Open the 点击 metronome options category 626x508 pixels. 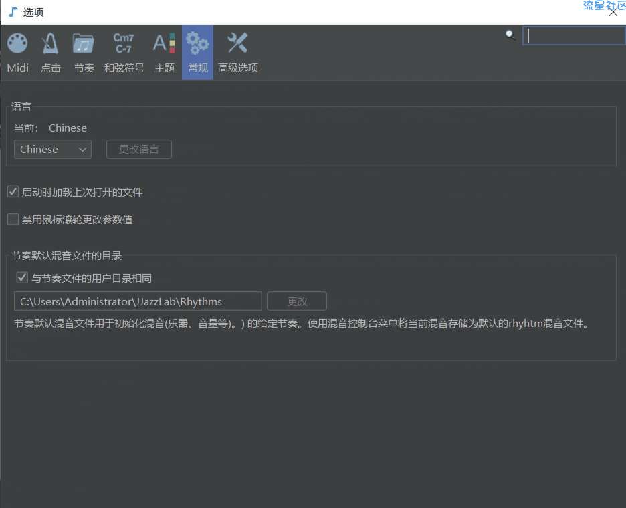pos(51,53)
